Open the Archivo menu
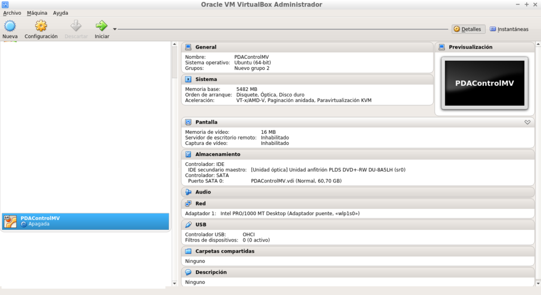 12,13
